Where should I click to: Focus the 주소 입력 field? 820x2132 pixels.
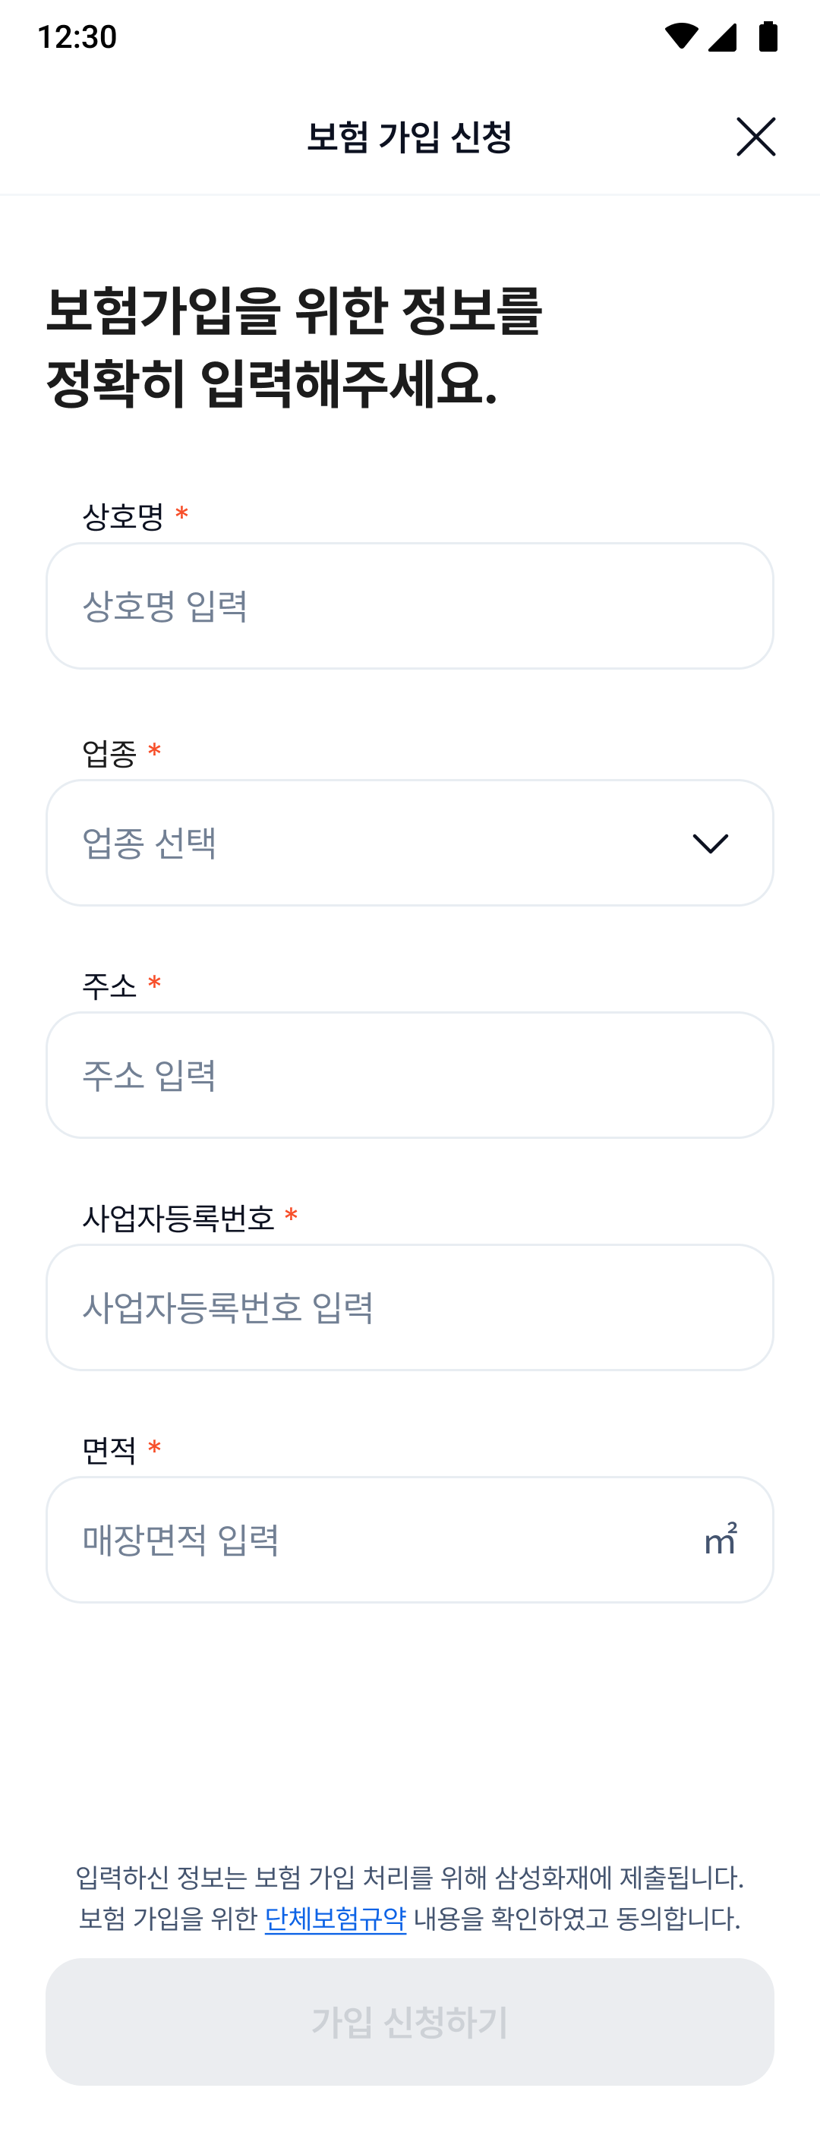409,1075
